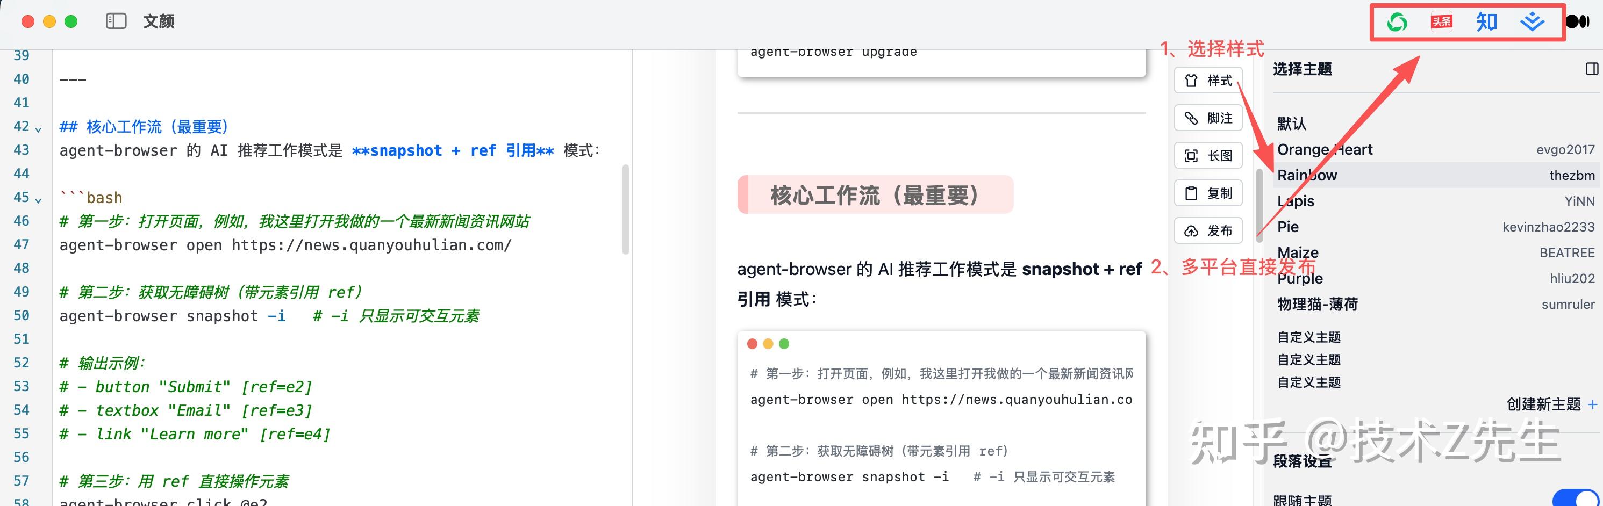Open the Juejin publishing icon
The image size is (1603, 506).
click(x=1532, y=21)
